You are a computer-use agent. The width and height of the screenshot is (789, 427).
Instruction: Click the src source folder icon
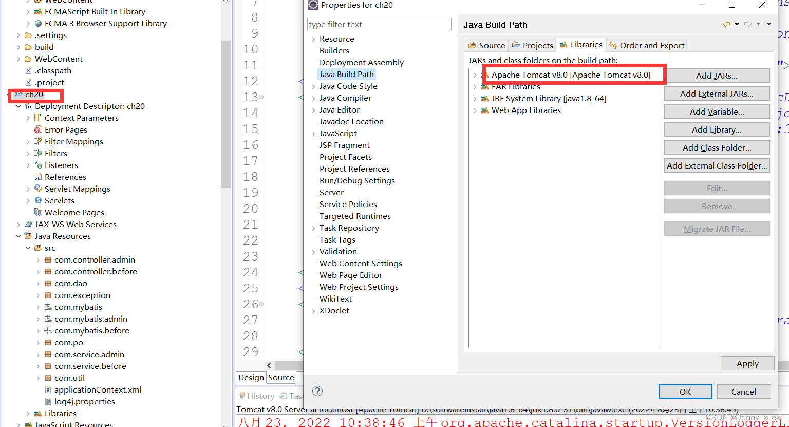pos(38,248)
